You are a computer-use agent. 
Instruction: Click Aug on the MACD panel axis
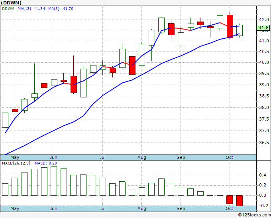[x=142, y=208]
